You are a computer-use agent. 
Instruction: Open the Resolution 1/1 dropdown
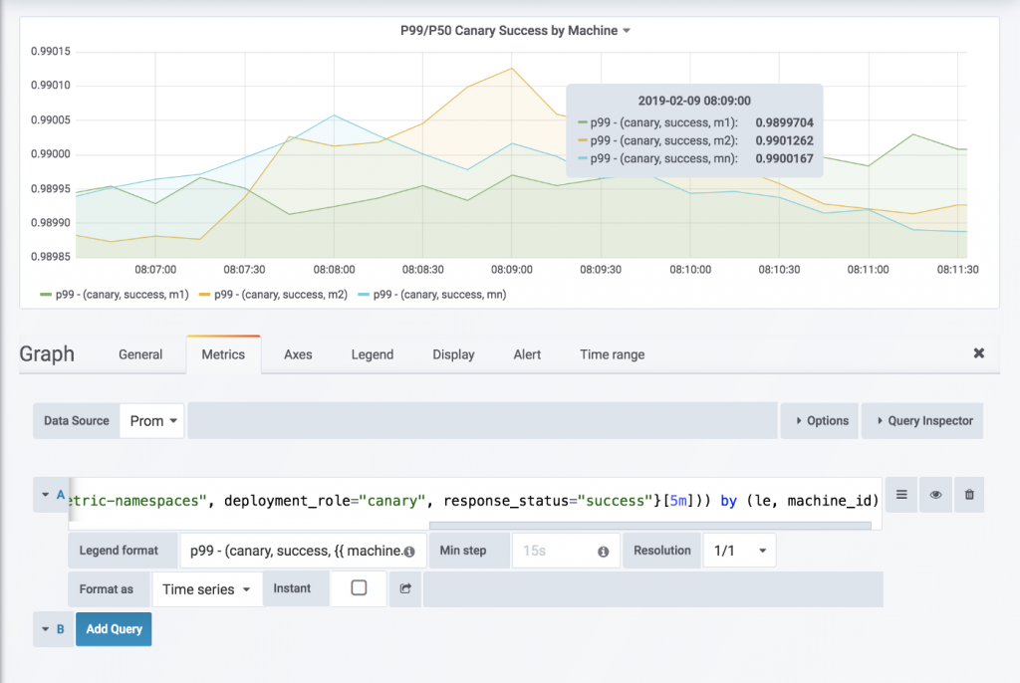[738, 551]
